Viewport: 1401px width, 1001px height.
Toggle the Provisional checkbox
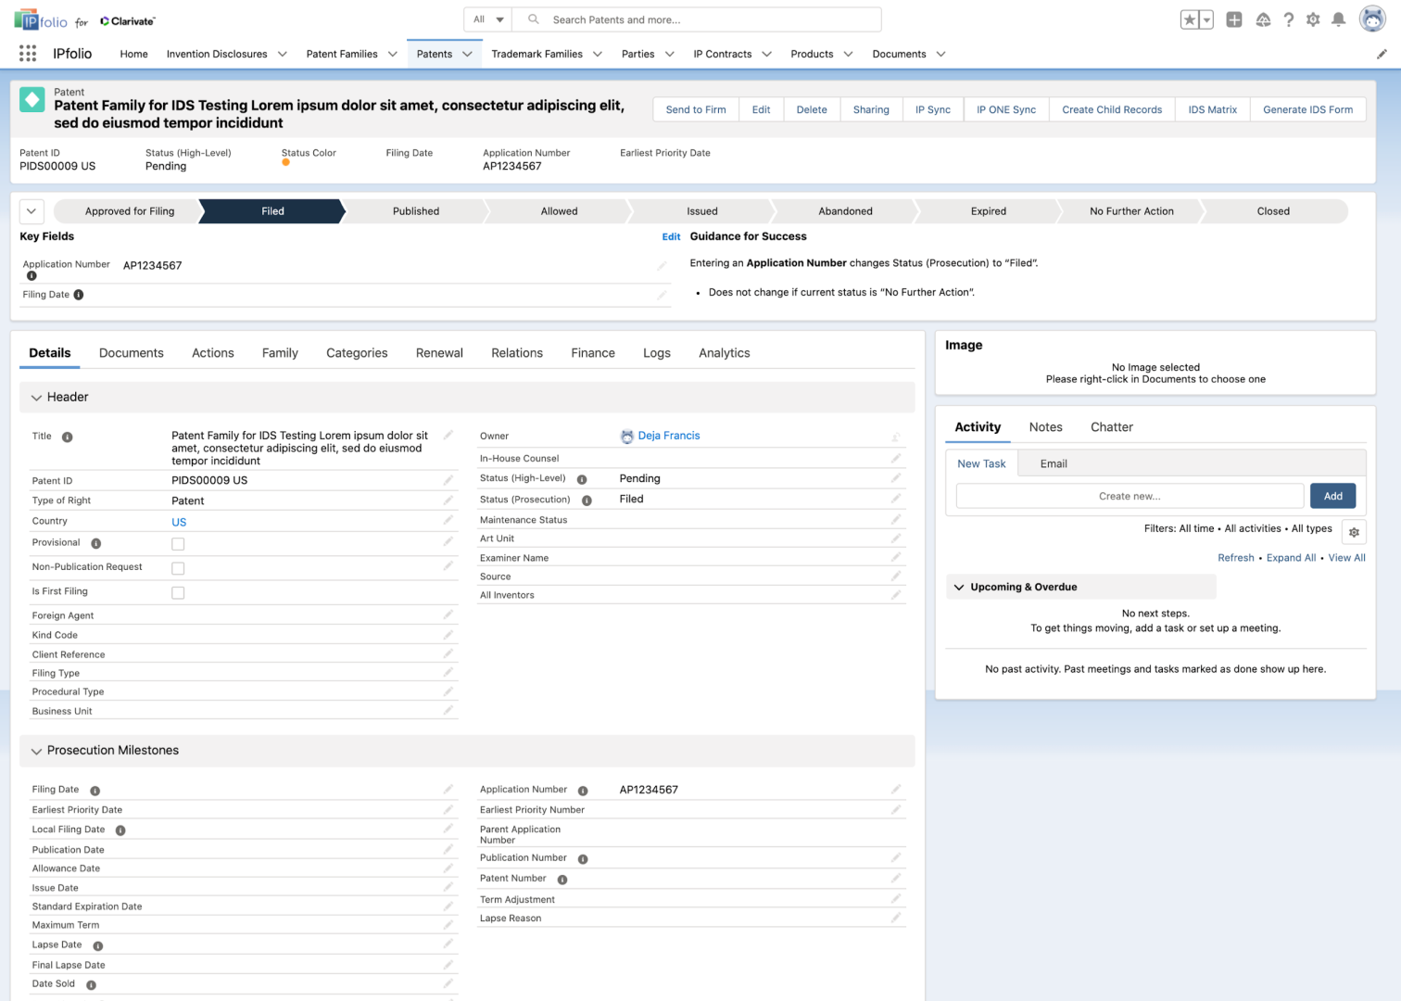178,544
